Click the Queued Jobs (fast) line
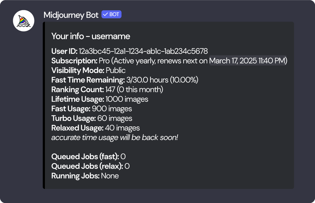This screenshot has width=315, height=203. 88,157
